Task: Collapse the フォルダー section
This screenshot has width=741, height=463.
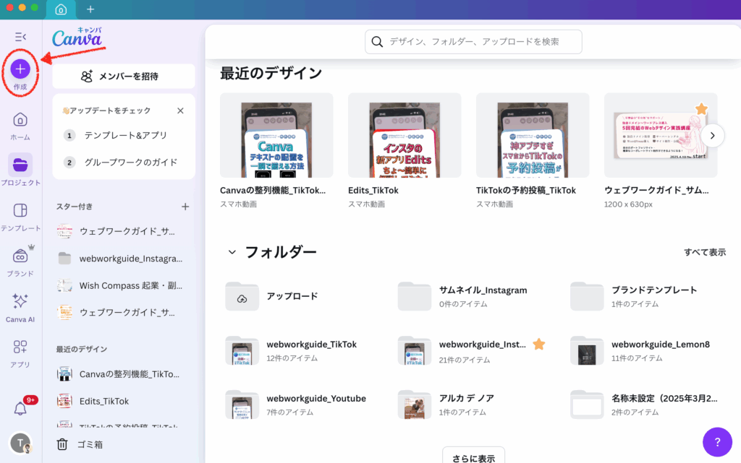Action: 232,252
